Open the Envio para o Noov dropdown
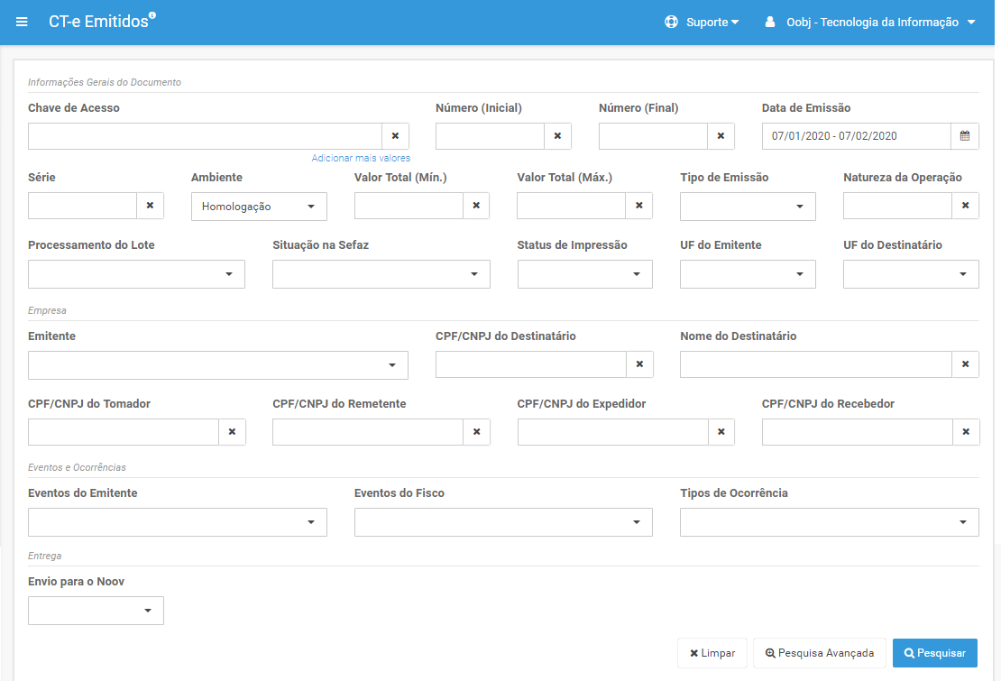The image size is (1001, 681). tap(96, 611)
